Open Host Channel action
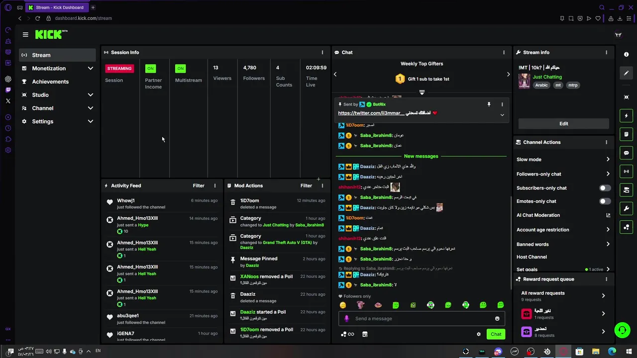This screenshot has width=637, height=358. pos(531,257)
